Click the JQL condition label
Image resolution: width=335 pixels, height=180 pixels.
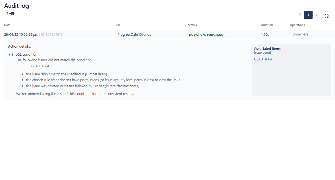click(26, 55)
